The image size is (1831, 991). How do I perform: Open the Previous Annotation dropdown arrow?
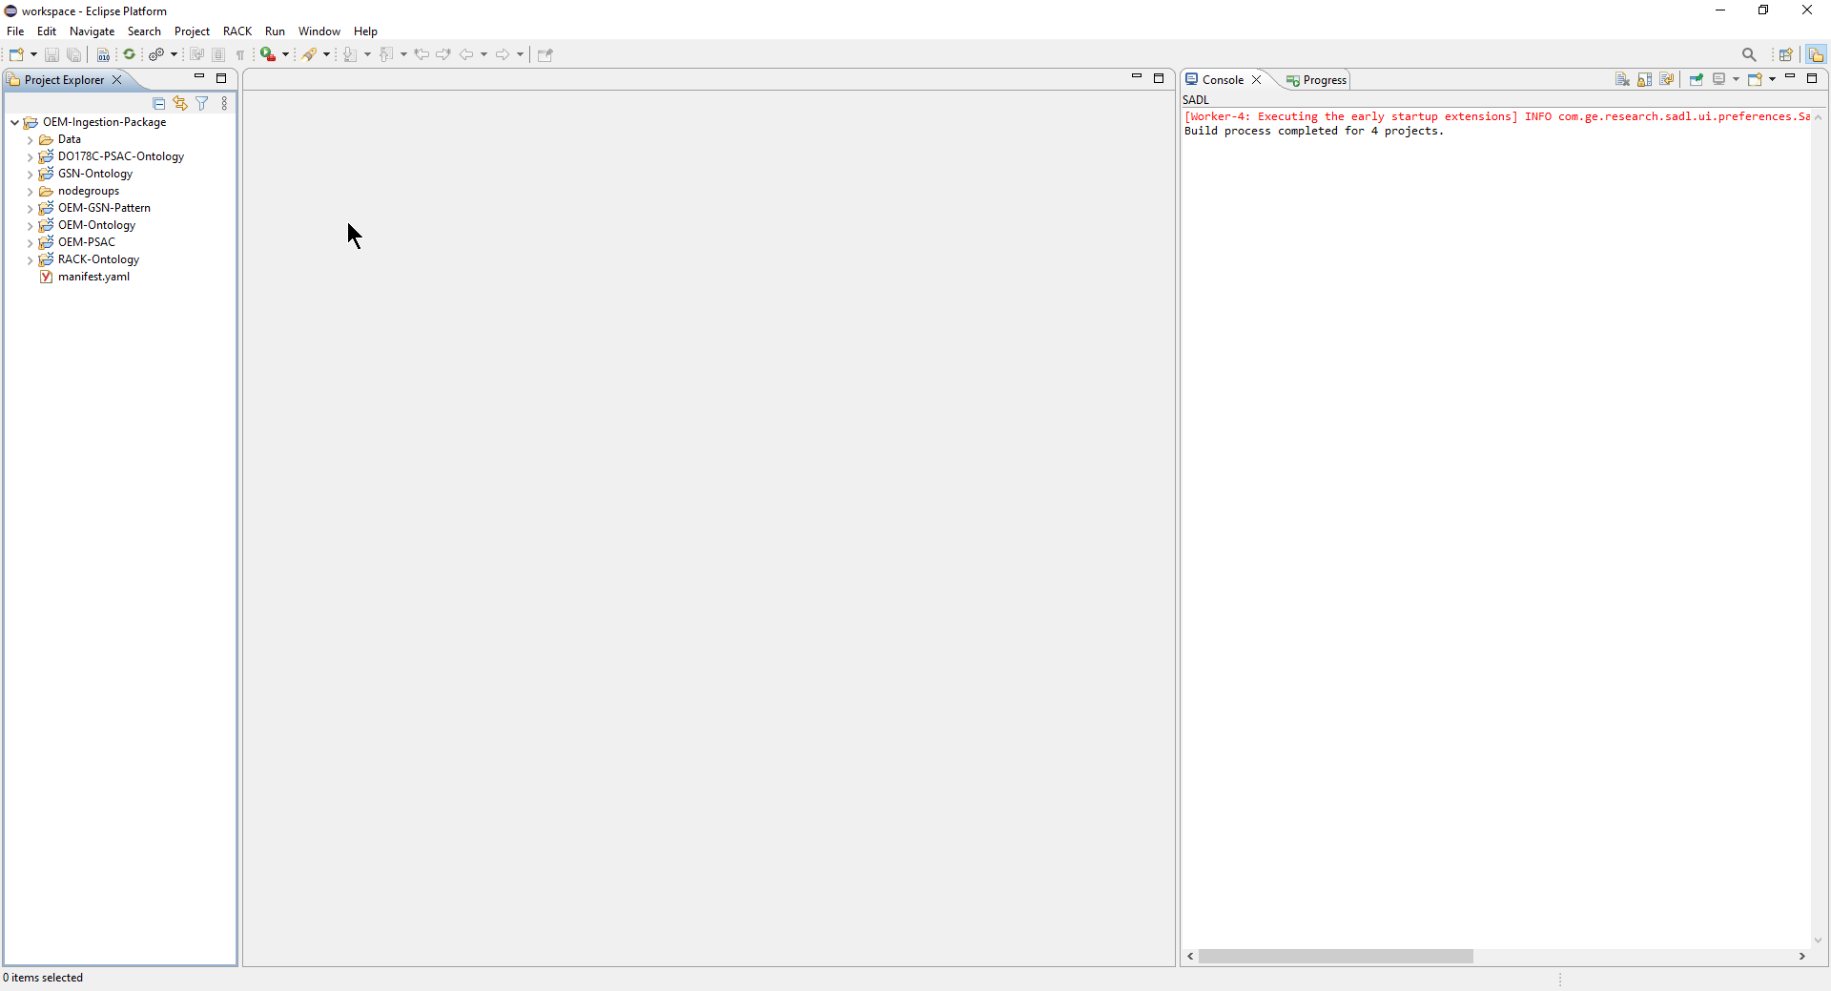[403, 54]
